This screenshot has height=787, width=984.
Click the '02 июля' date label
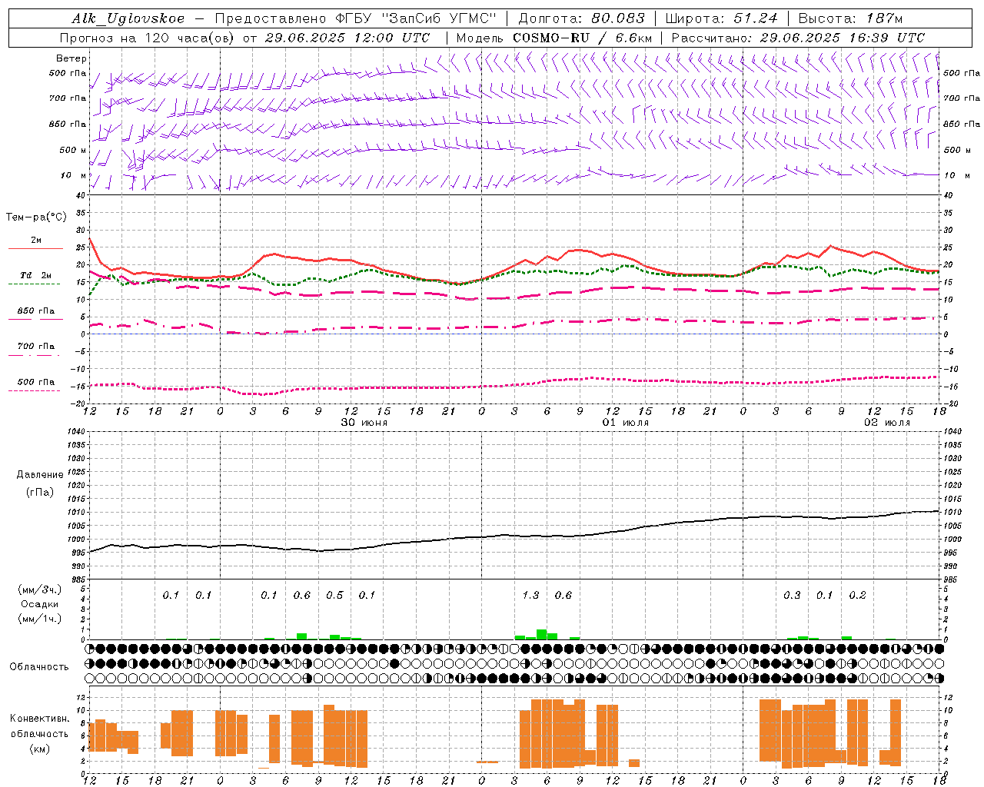pyautogui.click(x=887, y=423)
